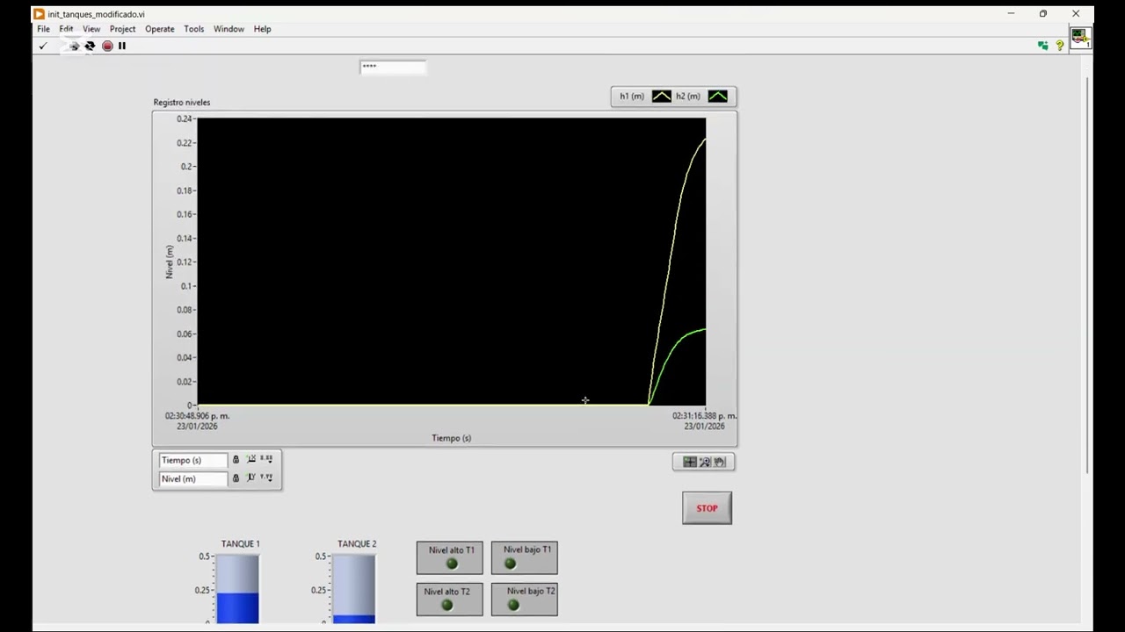Open Nivel axis format options
The height and width of the screenshot is (632, 1125).
pos(267,478)
